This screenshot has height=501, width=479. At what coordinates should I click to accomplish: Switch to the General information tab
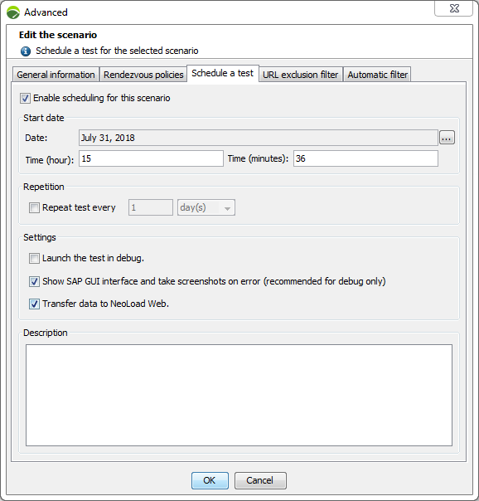(x=56, y=75)
